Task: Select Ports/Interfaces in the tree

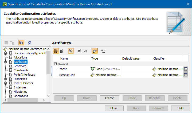Action: [x=24, y=75]
